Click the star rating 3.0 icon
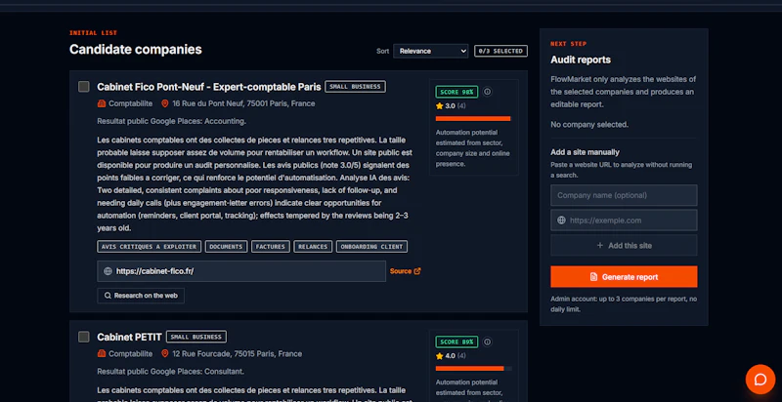 click(x=439, y=106)
